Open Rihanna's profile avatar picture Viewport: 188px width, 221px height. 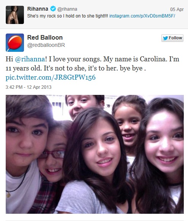(x=15, y=15)
